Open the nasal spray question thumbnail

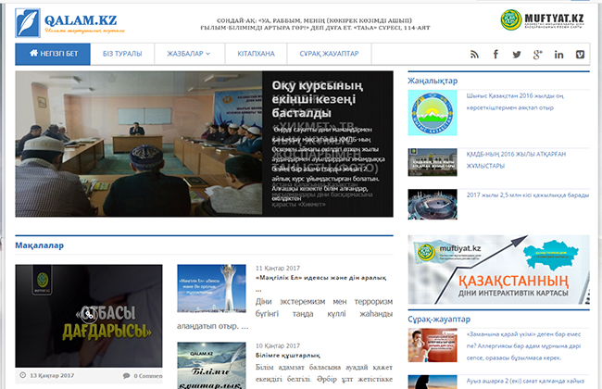tap(433, 345)
